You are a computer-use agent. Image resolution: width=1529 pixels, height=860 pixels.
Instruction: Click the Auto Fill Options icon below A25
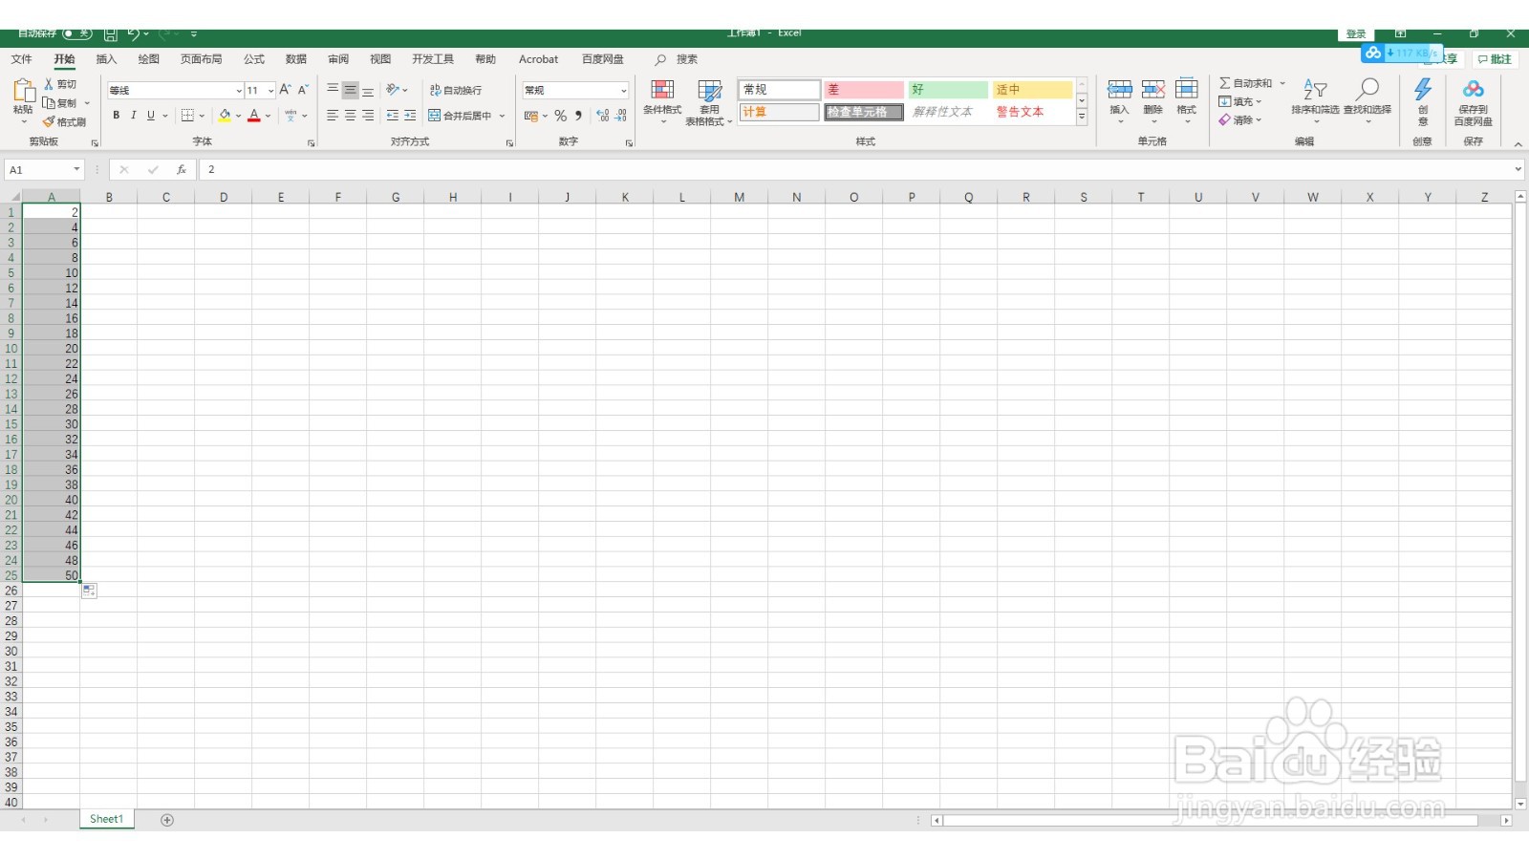pyautogui.click(x=89, y=591)
